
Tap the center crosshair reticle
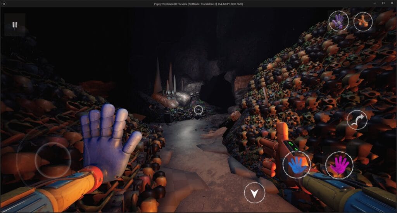tap(198, 110)
